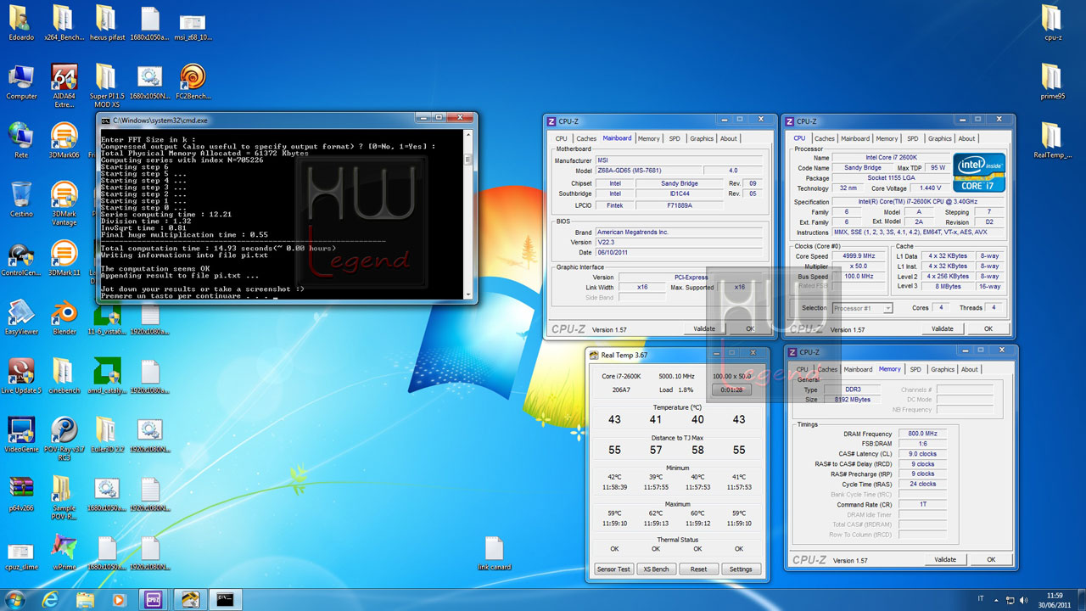The width and height of the screenshot is (1086, 611).
Task: Click OK in the processor CPU-Z window
Action: tap(988, 328)
